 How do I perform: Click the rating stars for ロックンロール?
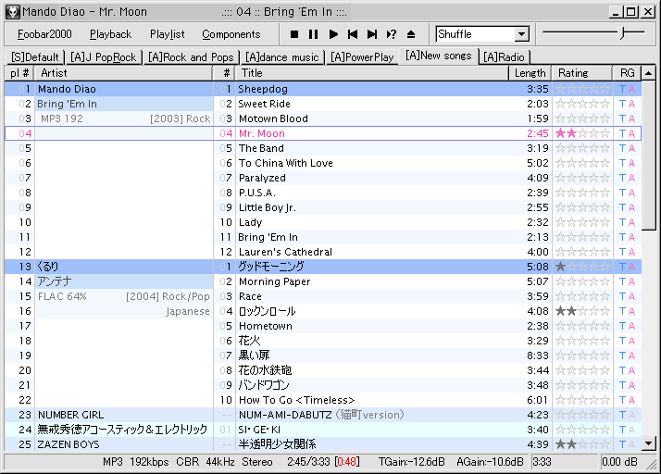582,311
